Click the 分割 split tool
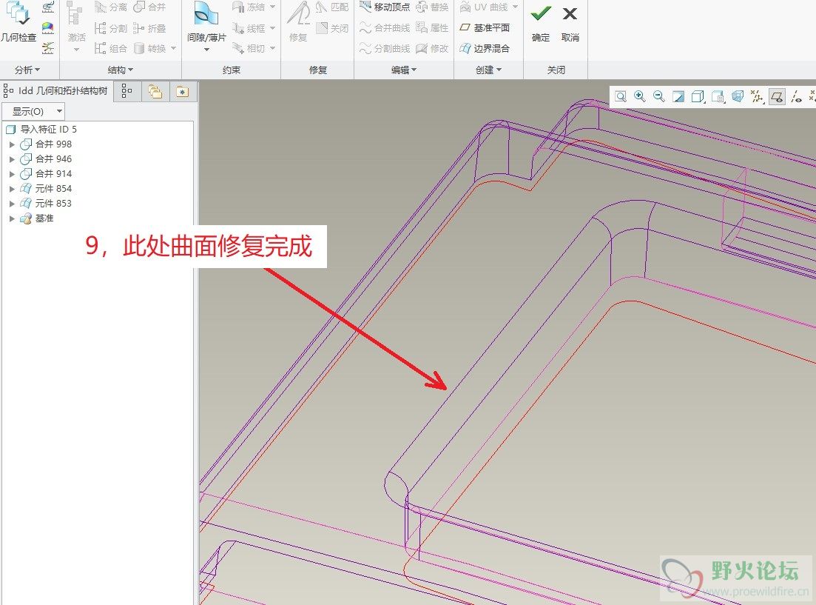 [110, 28]
